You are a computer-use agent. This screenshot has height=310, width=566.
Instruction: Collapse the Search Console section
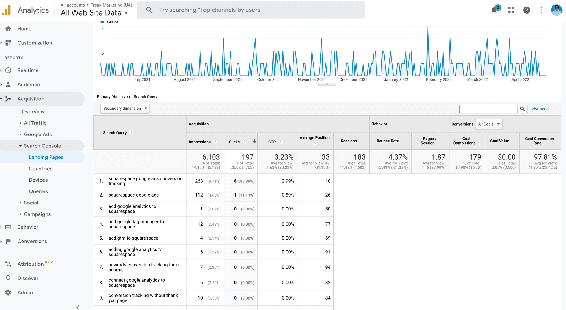tap(20, 146)
